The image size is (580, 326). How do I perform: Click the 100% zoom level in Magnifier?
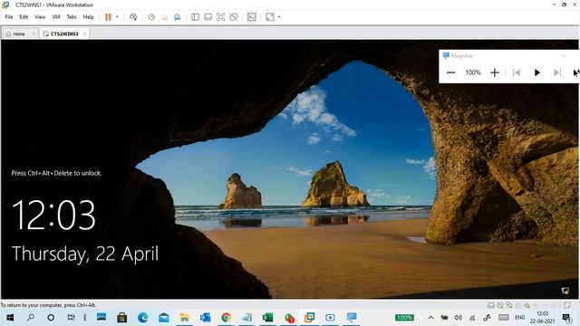[x=473, y=72]
